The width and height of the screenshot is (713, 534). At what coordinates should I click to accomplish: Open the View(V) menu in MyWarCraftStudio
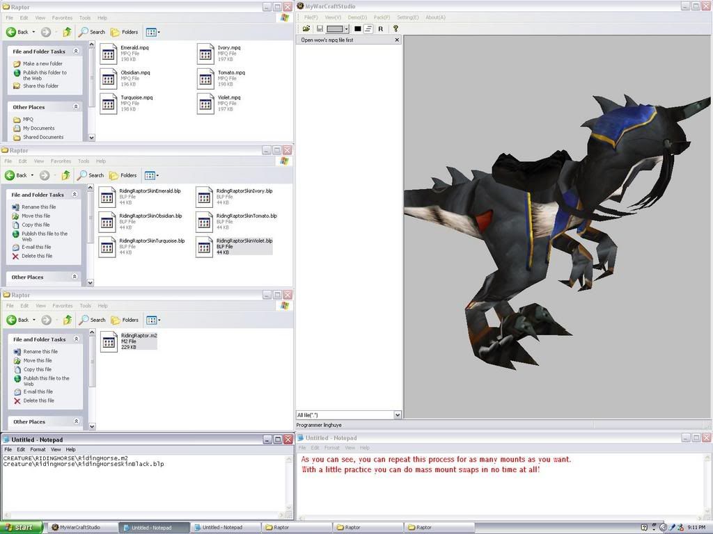tap(333, 17)
